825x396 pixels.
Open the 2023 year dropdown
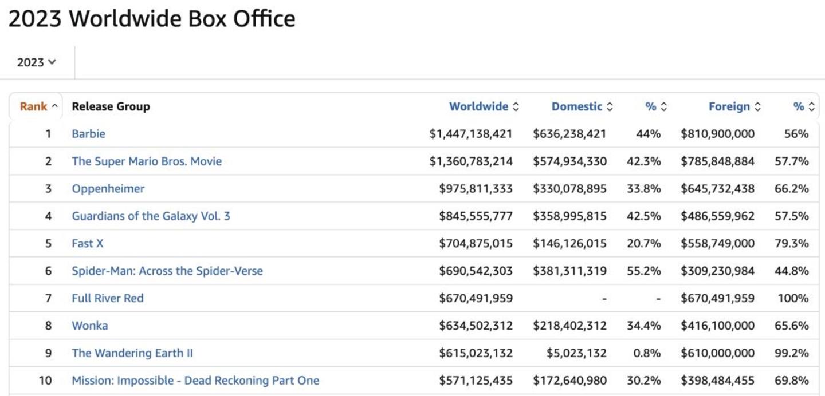pyautogui.click(x=37, y=62)
